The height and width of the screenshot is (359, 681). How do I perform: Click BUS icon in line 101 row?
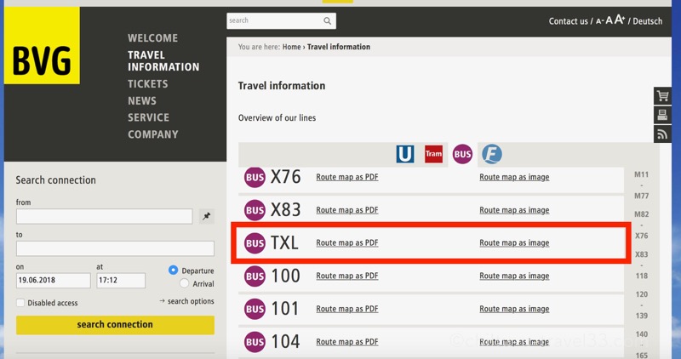255,309
